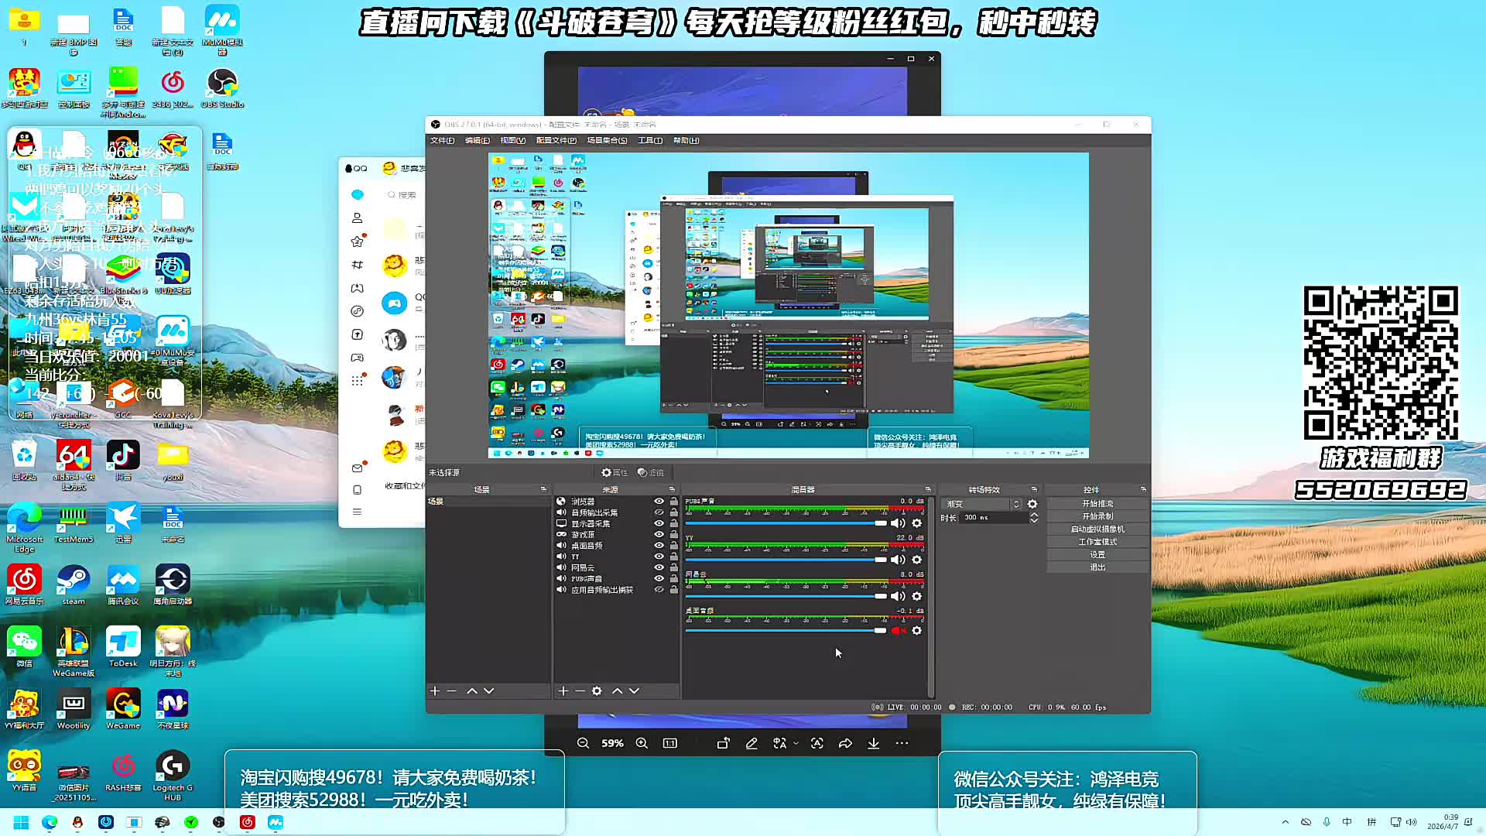Viewport: 1486px width, 836px height.
Task: Open transition properties gear next to 渐变
Action: [x=1032, y=504]
